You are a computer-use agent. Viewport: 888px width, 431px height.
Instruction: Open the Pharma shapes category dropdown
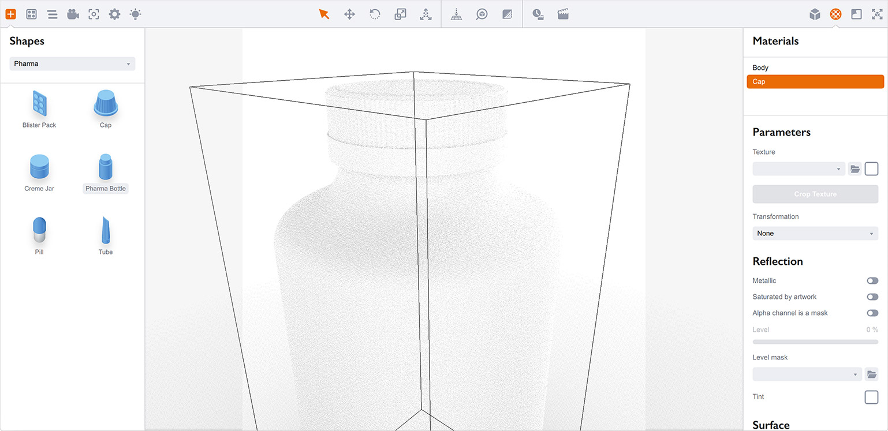tap(72, 64)
